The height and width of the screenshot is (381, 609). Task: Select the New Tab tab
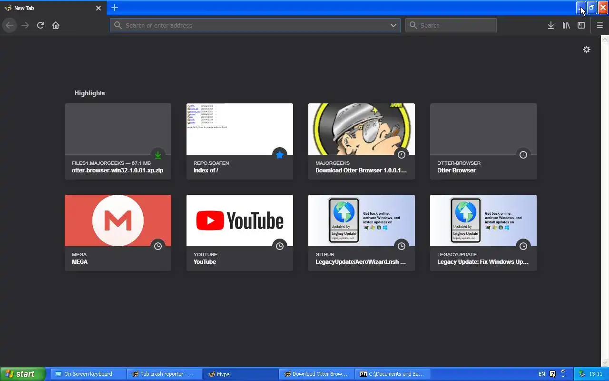click(x=52, y=8)
